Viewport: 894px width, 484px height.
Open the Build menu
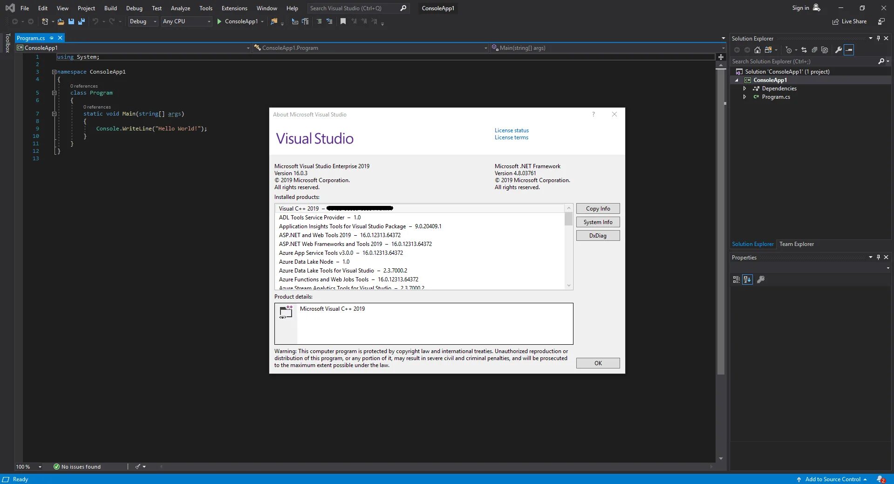pyautogui.click(x=110, y=8)
